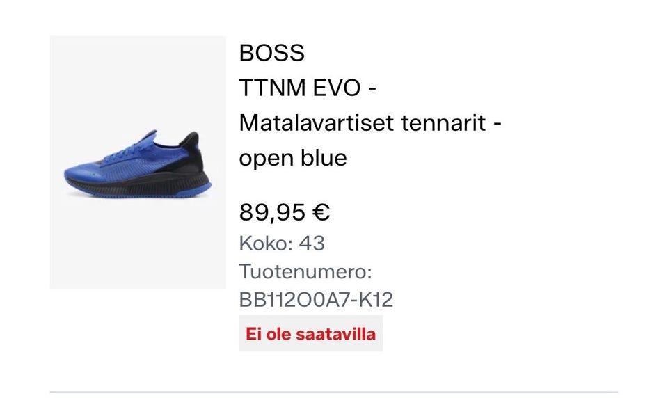Open the blue sneaker product thumbnail

point(138,163)
